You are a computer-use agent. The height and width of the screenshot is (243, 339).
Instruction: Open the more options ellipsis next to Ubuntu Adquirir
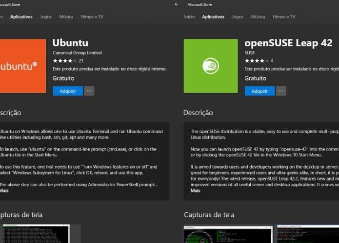coord(89,91)
